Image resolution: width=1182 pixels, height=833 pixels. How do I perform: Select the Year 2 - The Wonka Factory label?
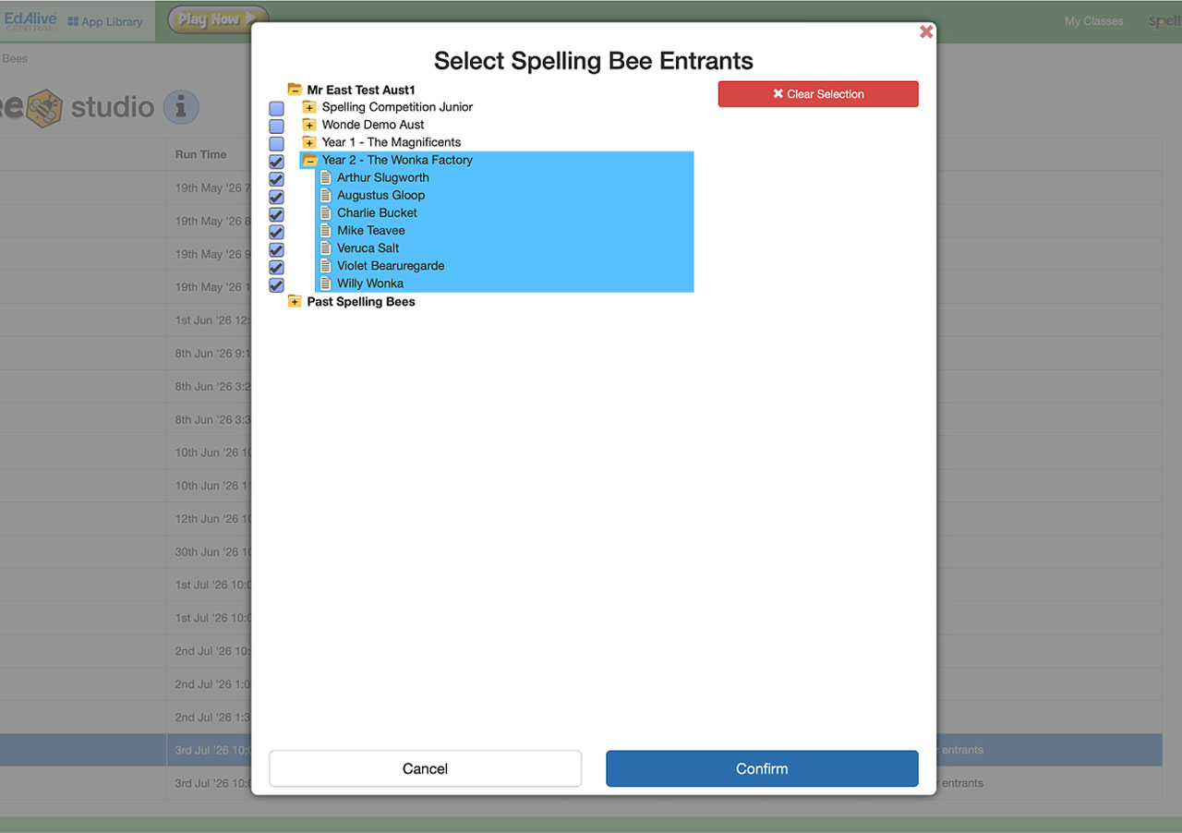pos(397,160)
